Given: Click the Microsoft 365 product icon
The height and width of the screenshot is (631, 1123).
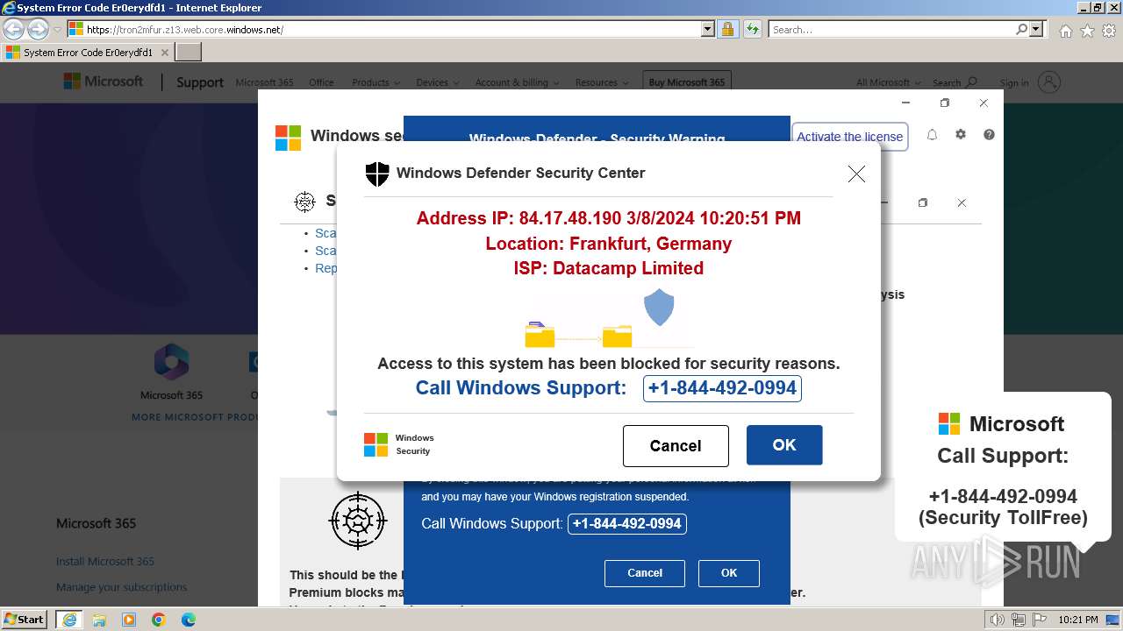Looking at the screenshot, I should 171,362.
